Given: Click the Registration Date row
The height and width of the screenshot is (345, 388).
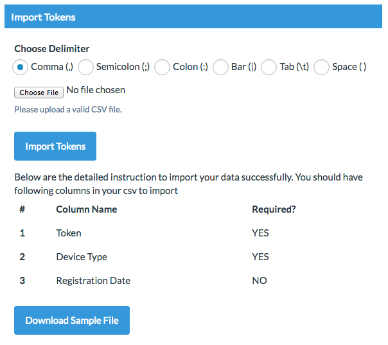Looking at the screenshot, I should point(93,281).
